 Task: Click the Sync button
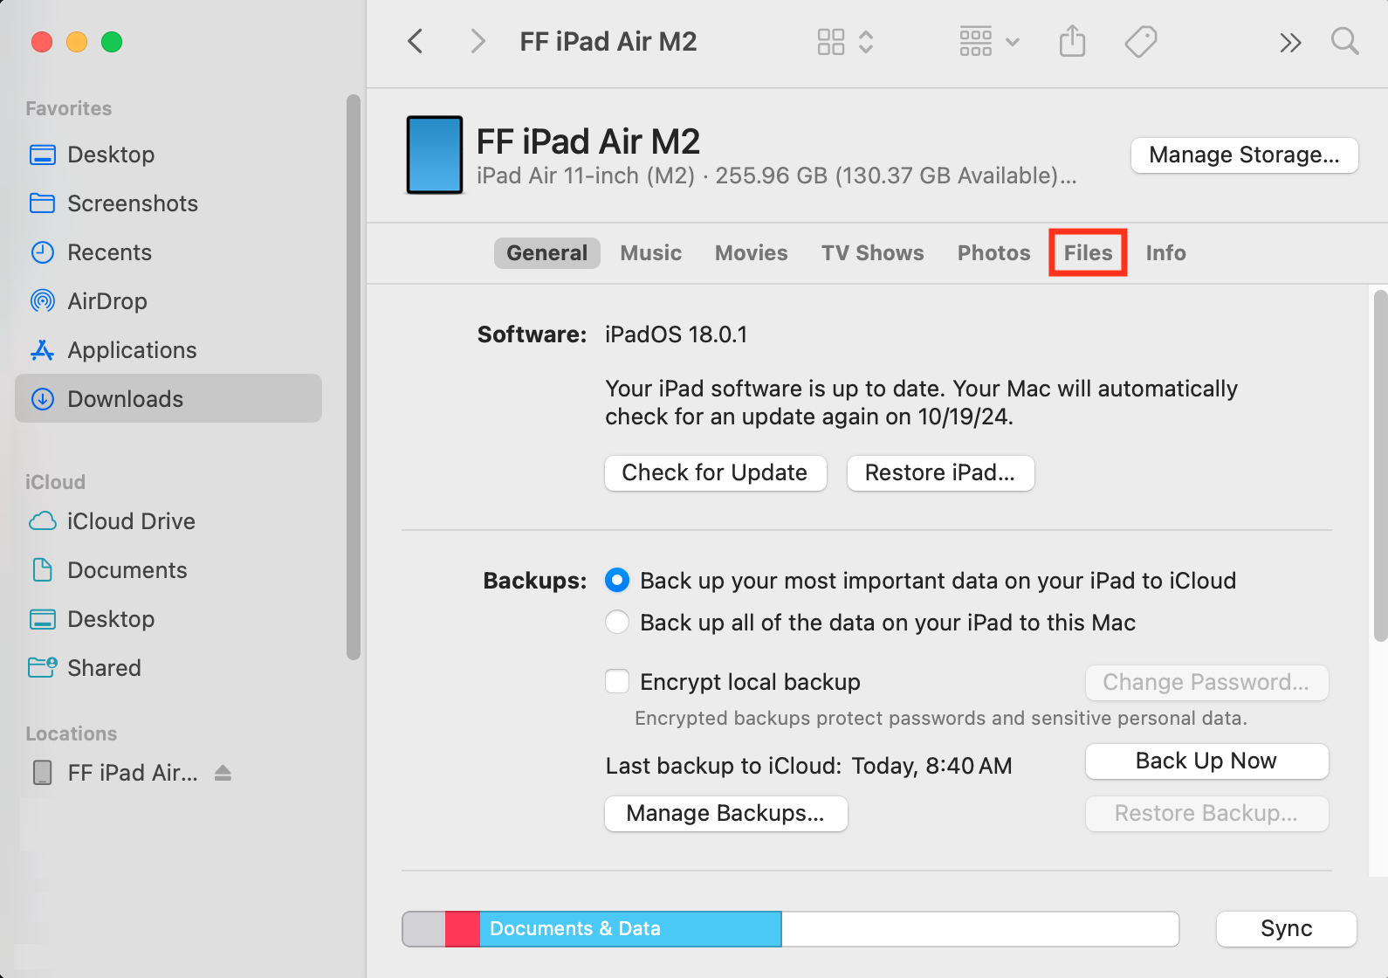[1286, 929]
